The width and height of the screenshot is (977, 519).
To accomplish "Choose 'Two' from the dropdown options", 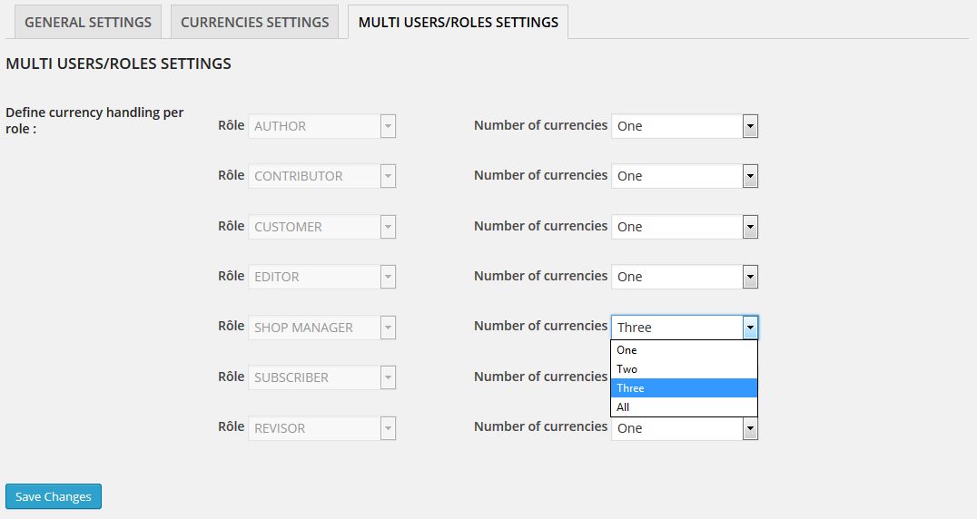I will 684,369.
